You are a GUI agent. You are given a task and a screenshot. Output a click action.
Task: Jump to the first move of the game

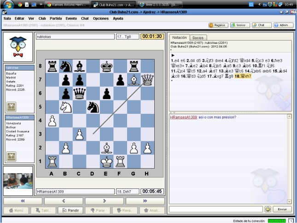(x=21, y=201)
